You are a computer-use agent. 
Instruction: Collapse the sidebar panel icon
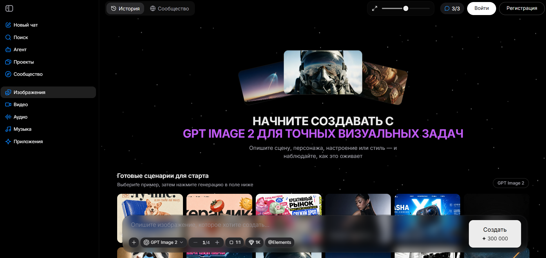coord(9,8)
